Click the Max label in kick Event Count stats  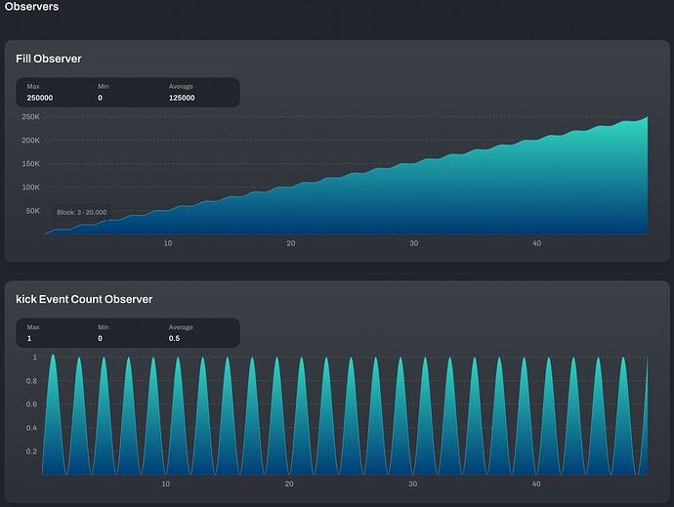[33, 327]
